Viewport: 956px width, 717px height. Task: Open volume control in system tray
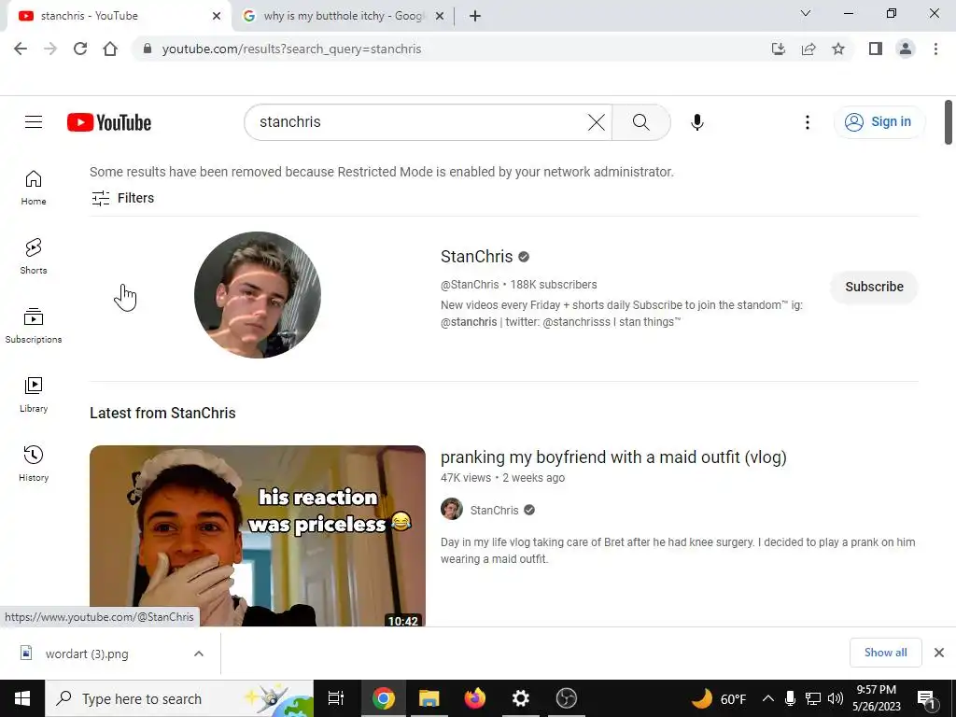point(836,698)
